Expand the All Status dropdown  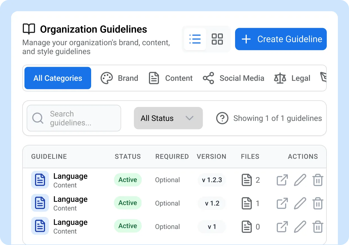[168, 118]
